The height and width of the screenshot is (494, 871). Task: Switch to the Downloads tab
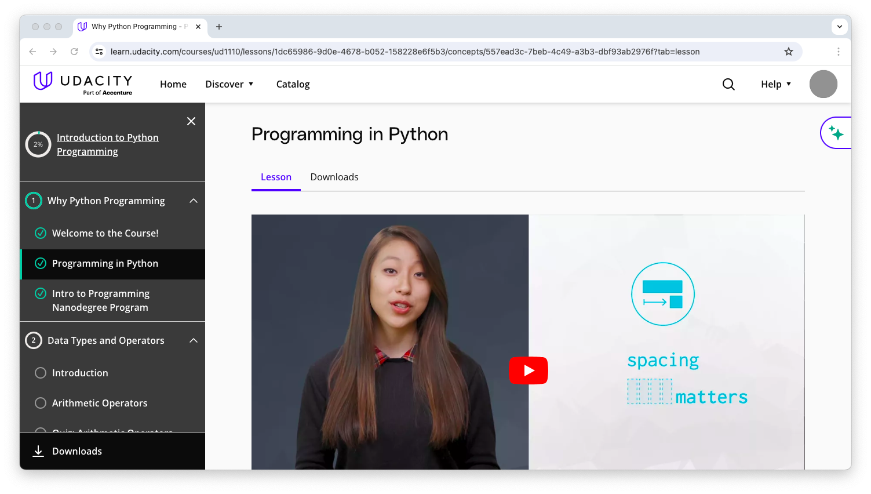click(334, 177)
